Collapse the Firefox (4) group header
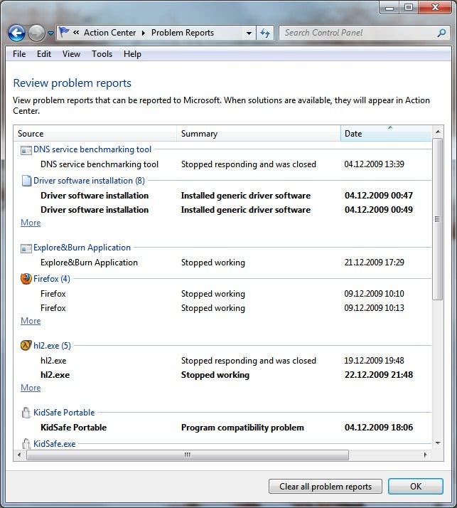Viewport: 457px width, 508px height. [52, 279]
